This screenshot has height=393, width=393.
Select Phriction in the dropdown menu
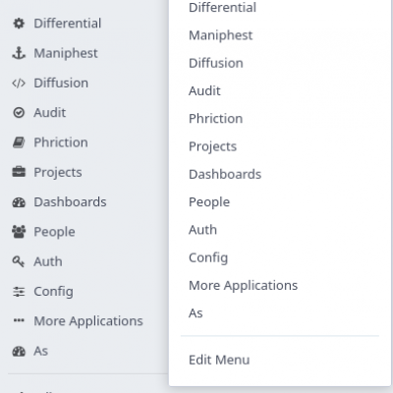click(x=216, y=119)
